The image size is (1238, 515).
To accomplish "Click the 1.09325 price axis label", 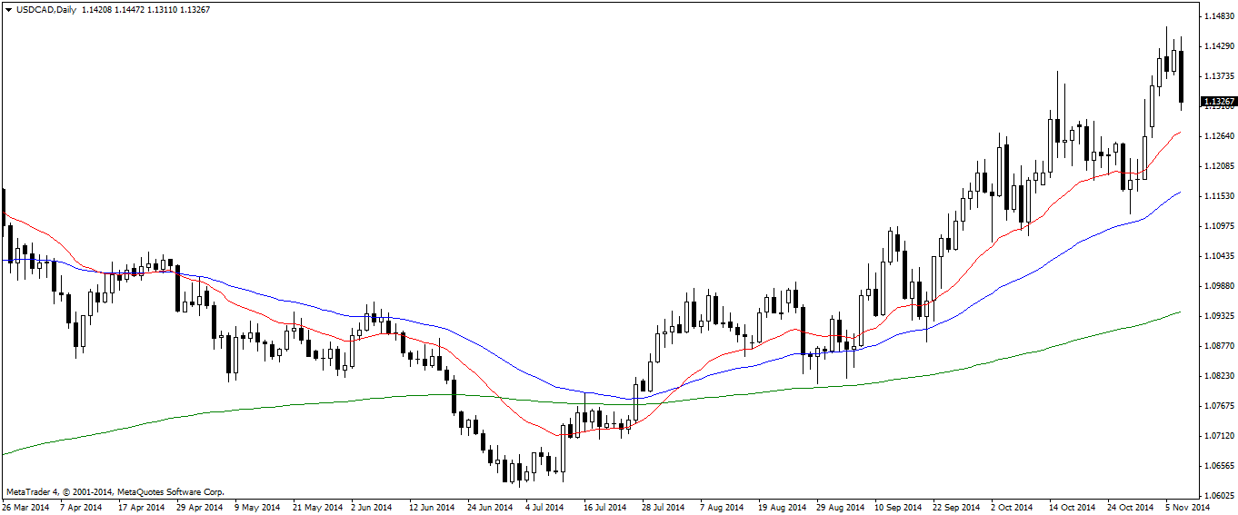I will [x=1218, y=316].
